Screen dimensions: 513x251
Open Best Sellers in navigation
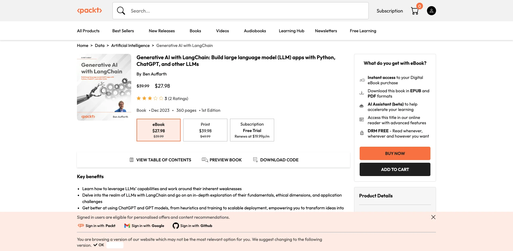(x=123, y=31)
